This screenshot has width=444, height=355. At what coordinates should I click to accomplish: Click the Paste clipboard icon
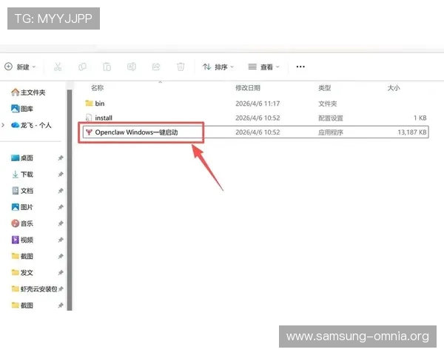point(107,67)
